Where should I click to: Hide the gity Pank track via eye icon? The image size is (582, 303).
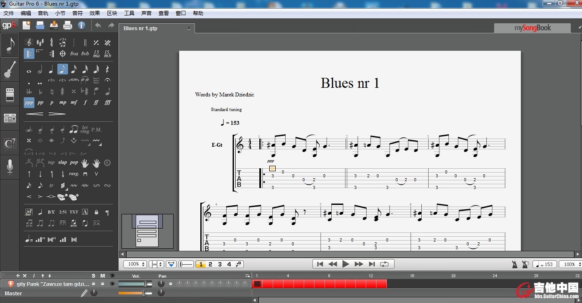(x=112, y=284)
